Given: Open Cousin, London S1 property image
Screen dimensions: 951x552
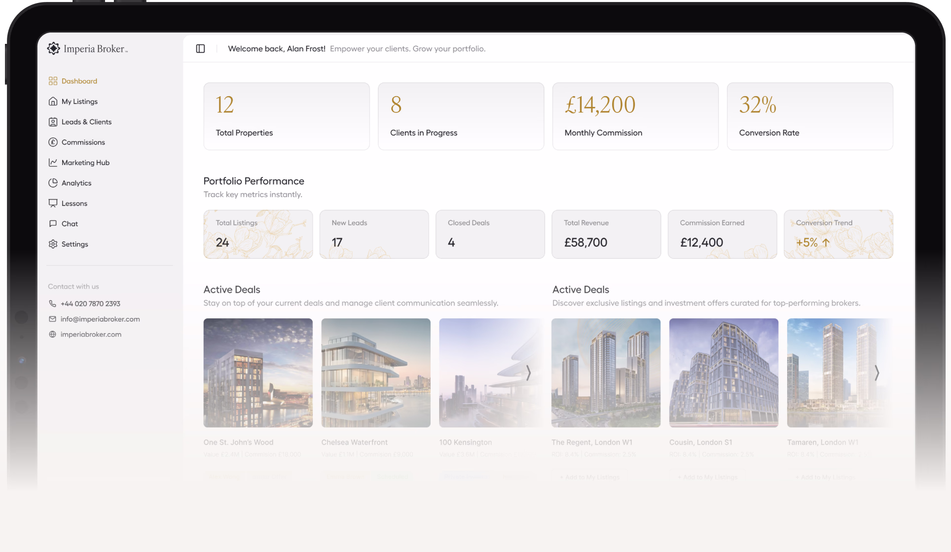Looking at the screenshot, I should point(724,373).
